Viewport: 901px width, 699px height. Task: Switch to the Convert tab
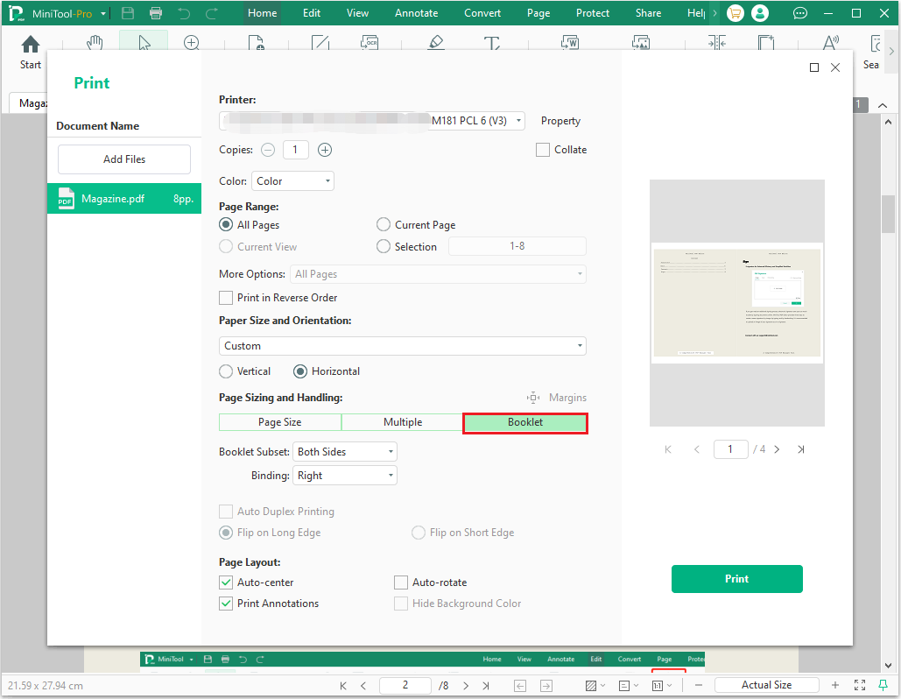click(x=482, y=12)
